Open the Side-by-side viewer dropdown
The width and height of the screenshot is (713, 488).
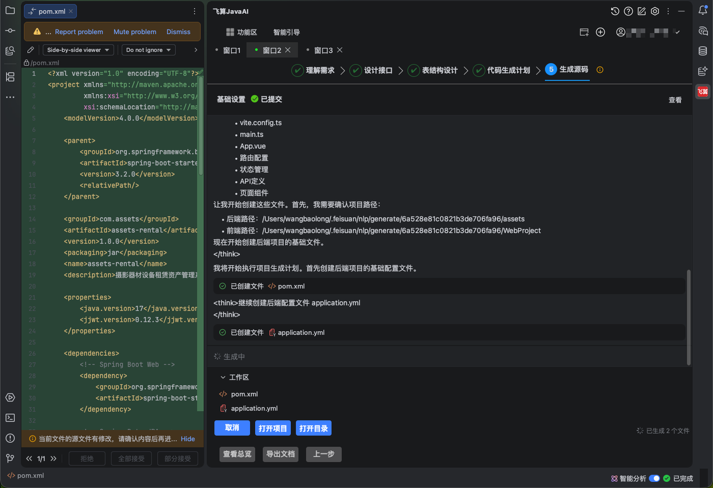(79, 50)
